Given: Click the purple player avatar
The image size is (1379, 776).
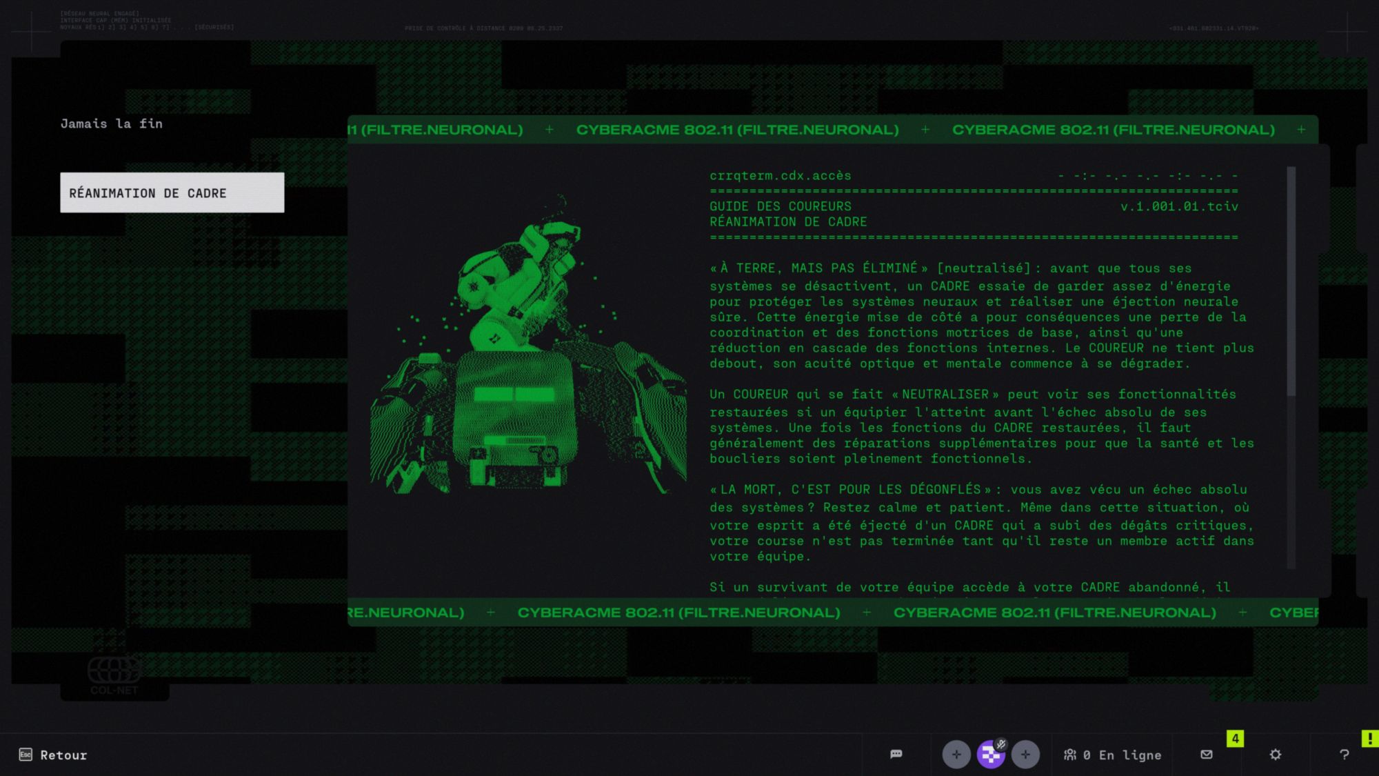Looking at the screenshot, I should [990, 755].
